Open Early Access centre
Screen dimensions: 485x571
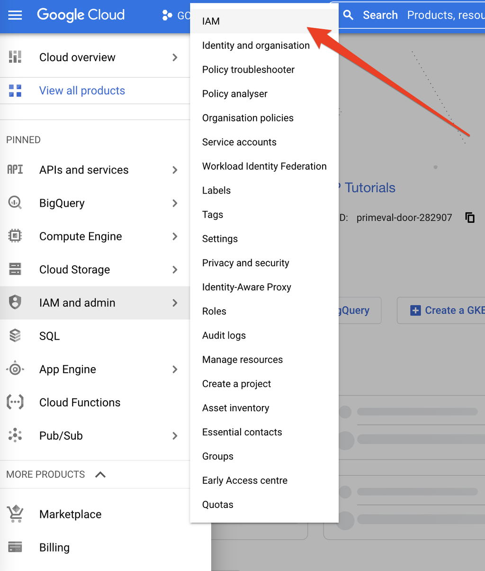(264, 481)
